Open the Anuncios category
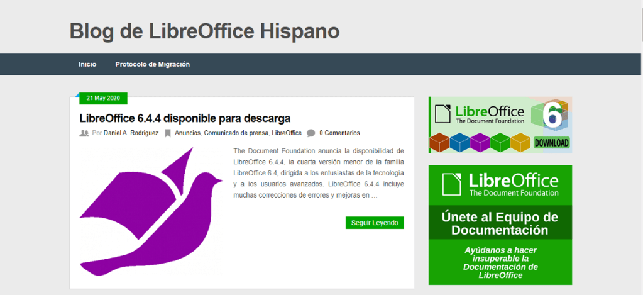 click(187, 133)
